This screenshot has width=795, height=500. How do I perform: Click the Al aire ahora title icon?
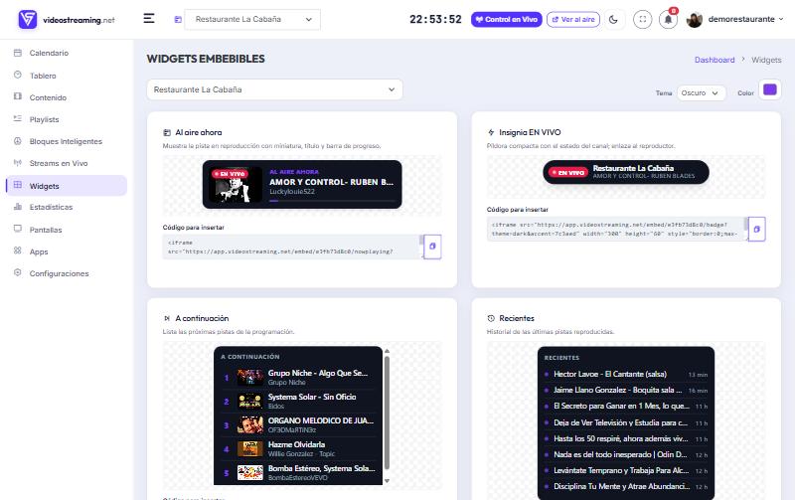click(x=167, y=133)
